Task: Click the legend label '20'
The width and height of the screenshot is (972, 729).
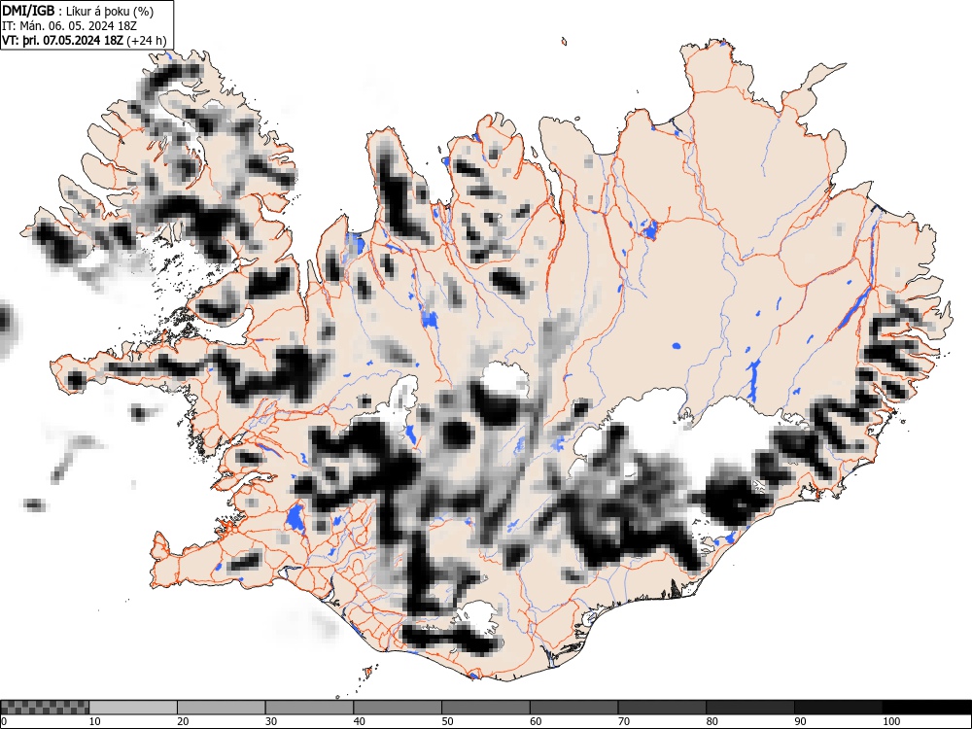Action: pos(183,721)
